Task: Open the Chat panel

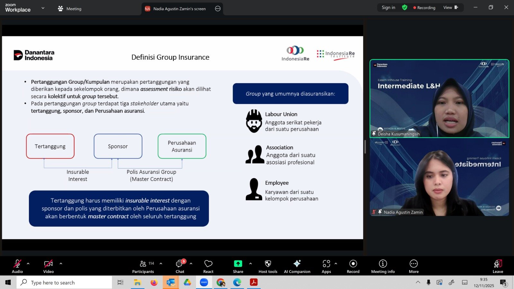Action: click(180, 267)
